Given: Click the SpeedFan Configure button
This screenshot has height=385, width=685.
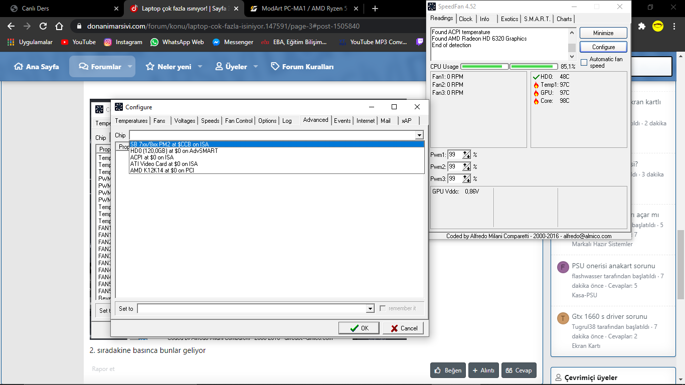Looking at the screenshot, I should pos(603,47).
